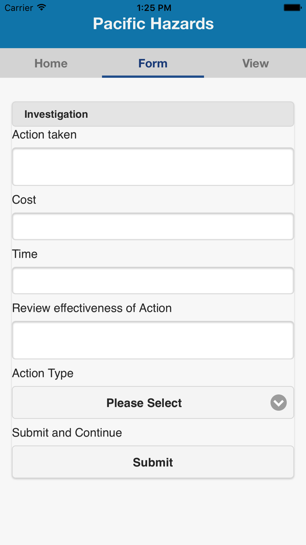The width and height of the screenshot is (306, 545).
Task: Tap the Action taken label
Action: pos(44,135)
